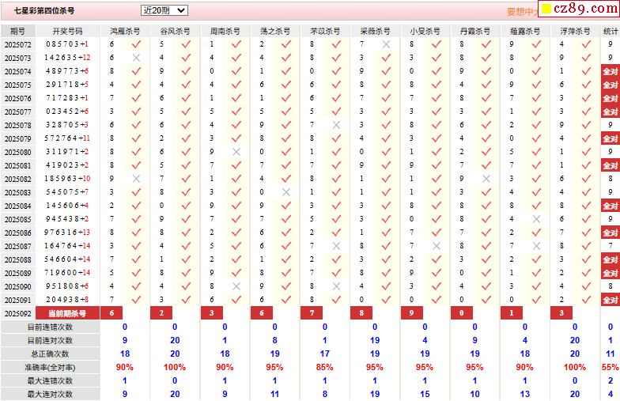Open the 近20期 period dropdown
This screenshot has width=620, height=401.
tap(164, 10)
